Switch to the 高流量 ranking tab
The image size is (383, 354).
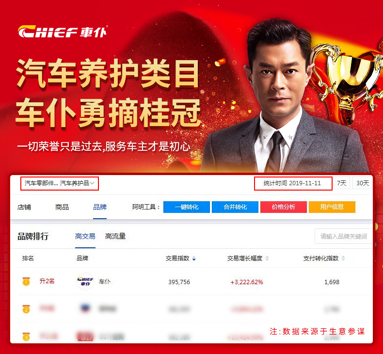pos(115,236)
